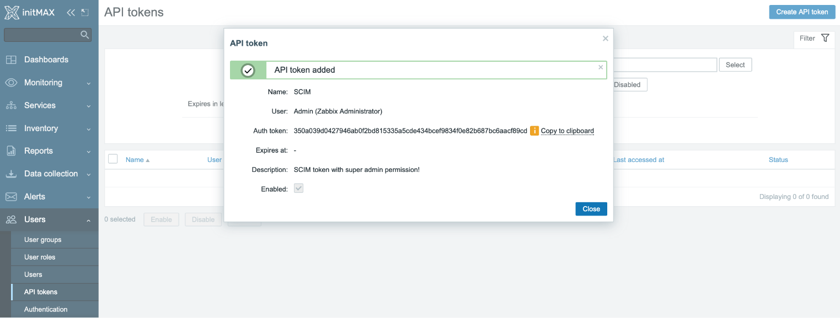Close the API token dialog via Close button
Screen dimensions: 840x318
pos(591,209)
